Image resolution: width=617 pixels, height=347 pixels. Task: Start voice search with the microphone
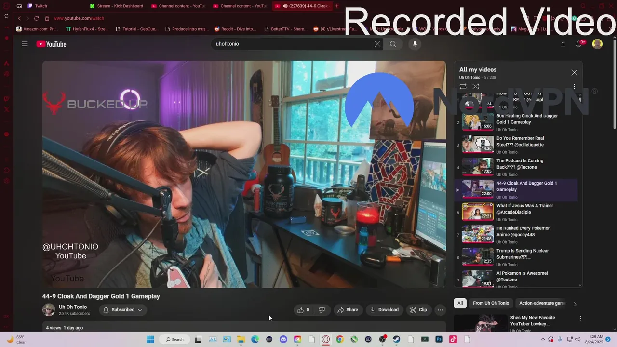click(415, 44)
